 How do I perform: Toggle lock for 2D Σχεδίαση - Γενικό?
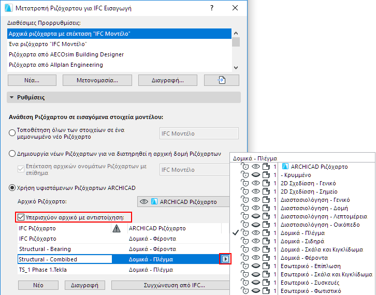245,183
